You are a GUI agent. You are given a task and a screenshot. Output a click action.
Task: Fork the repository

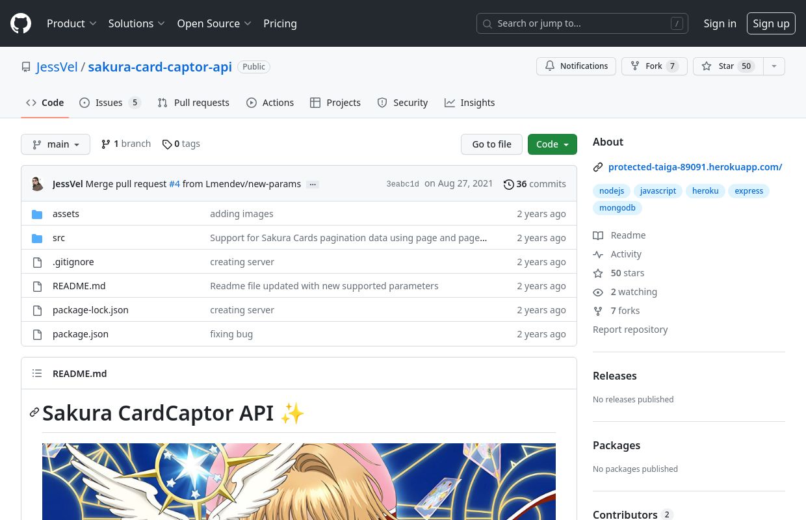coord(654,66)
